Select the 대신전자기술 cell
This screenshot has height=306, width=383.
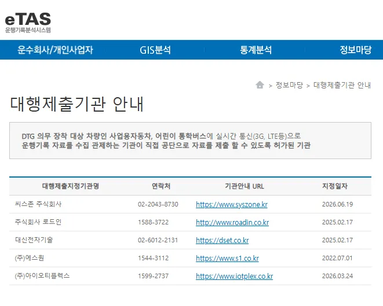click(34, 240)
